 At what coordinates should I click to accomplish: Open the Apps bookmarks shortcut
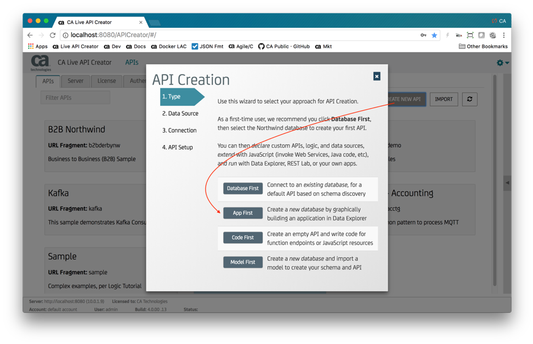(38, 46)
